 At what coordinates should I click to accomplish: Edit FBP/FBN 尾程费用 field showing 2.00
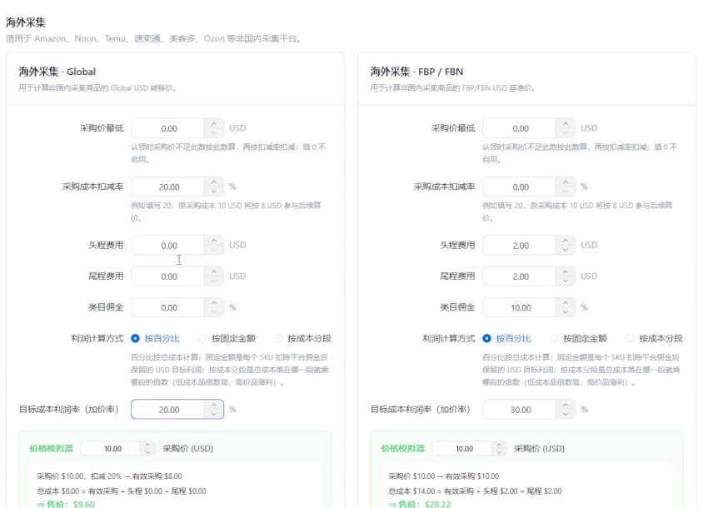520,276
